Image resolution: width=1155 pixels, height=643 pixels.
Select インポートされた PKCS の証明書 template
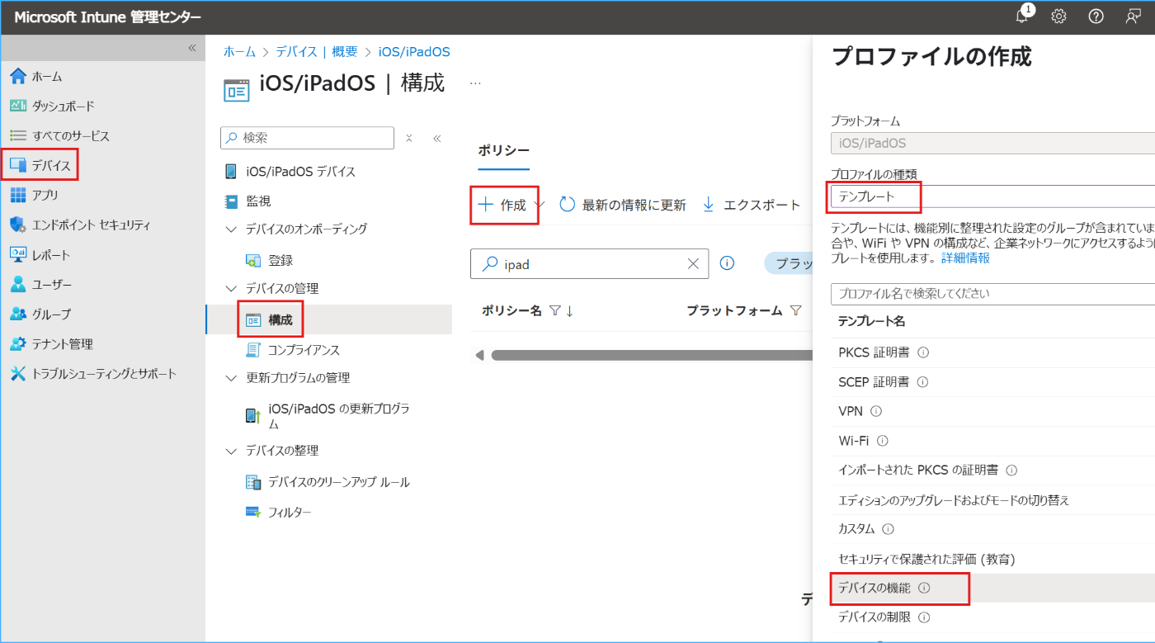tap(992, 470)
